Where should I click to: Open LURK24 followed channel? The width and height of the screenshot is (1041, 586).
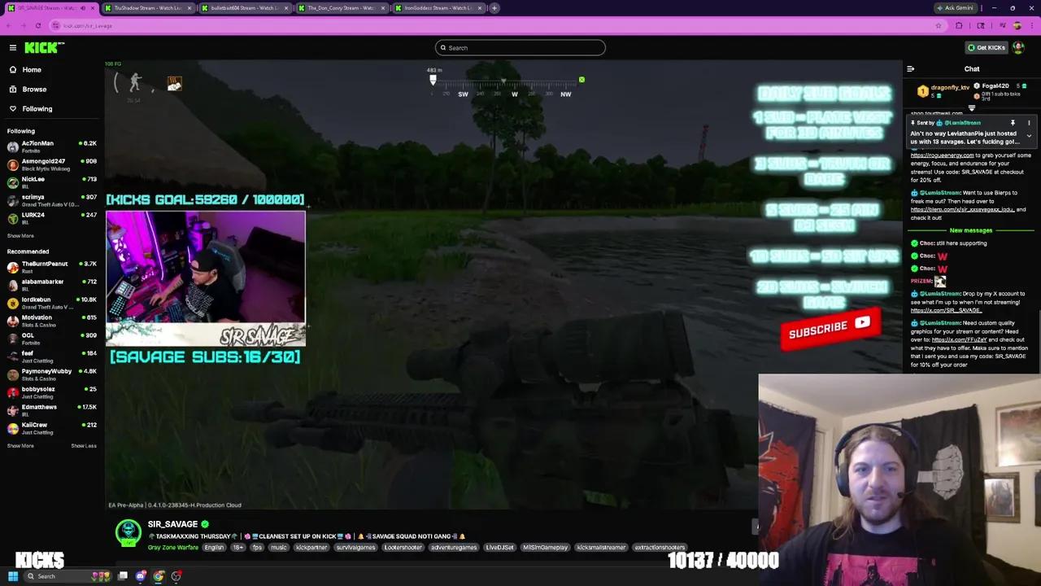point(50,218)
